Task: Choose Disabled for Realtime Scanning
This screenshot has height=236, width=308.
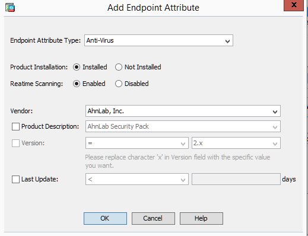Action: click(x=119, y=84)
